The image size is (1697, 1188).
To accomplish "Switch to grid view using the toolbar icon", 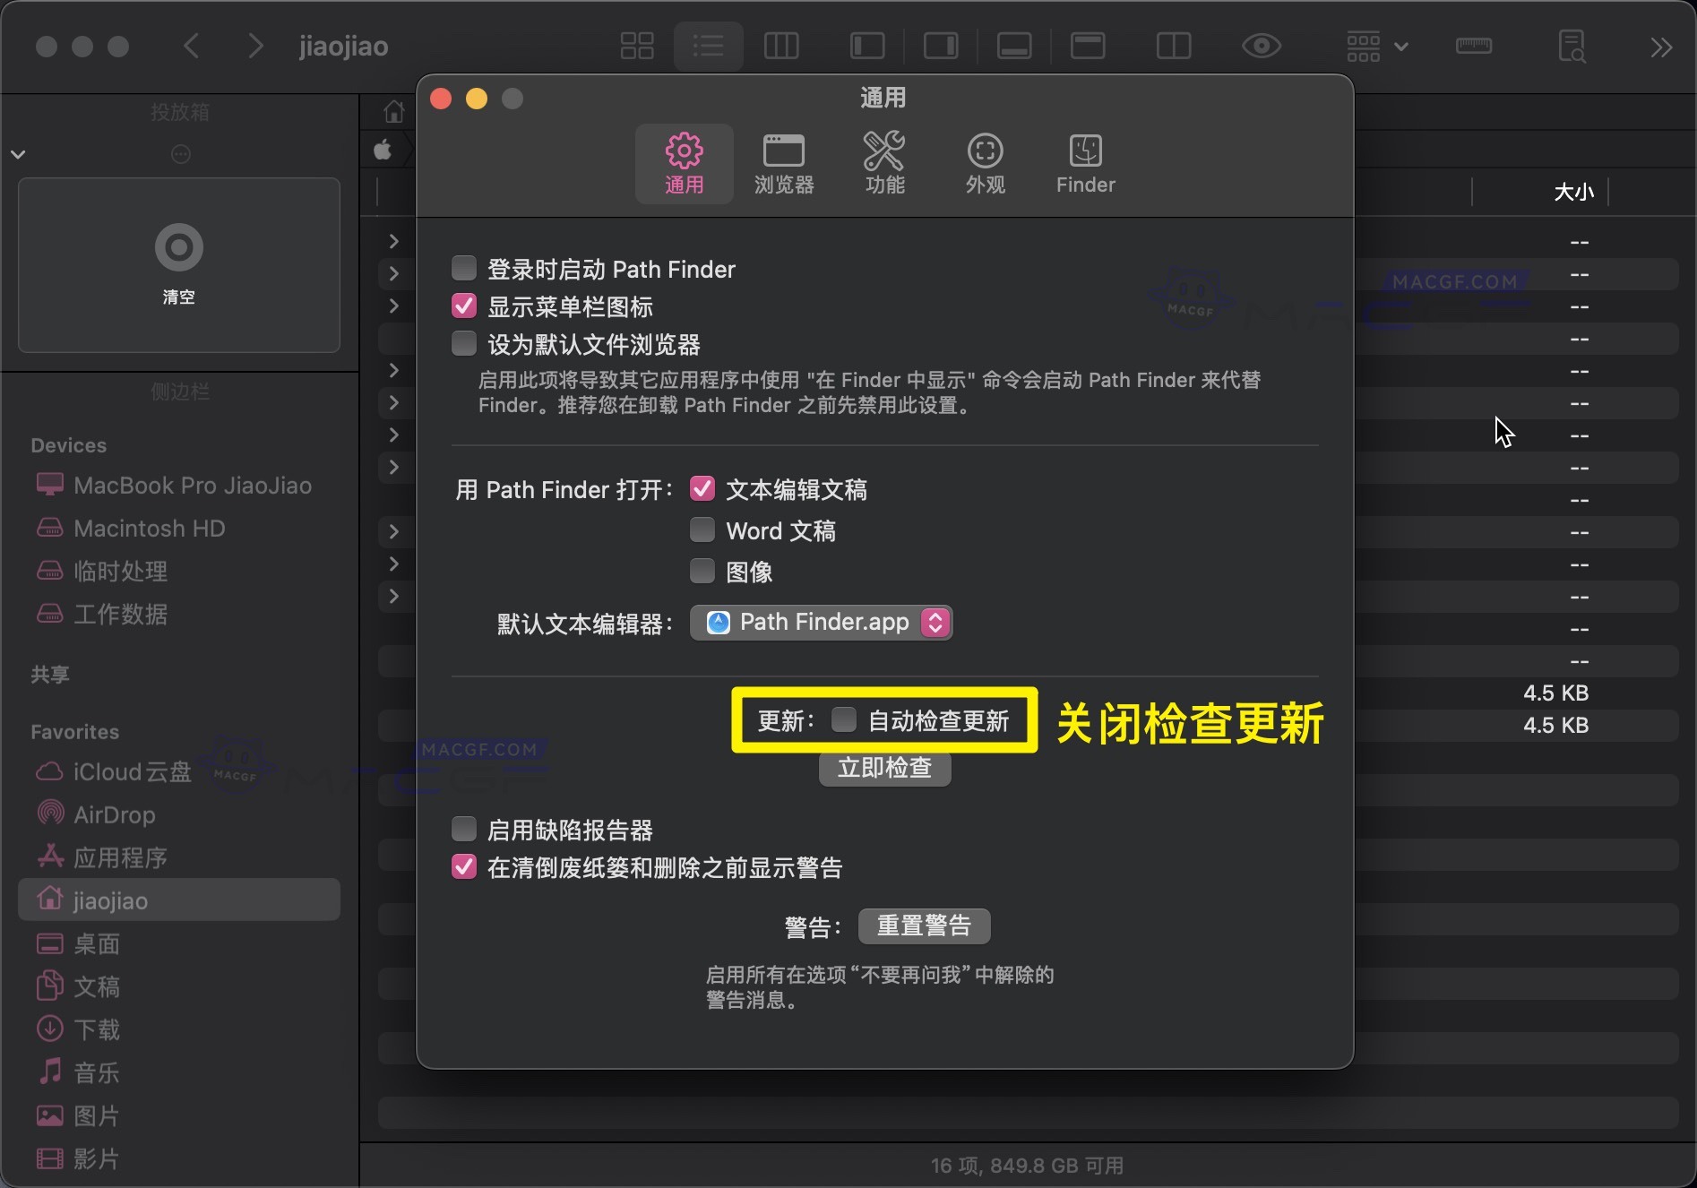I will [x=636, y=46].
